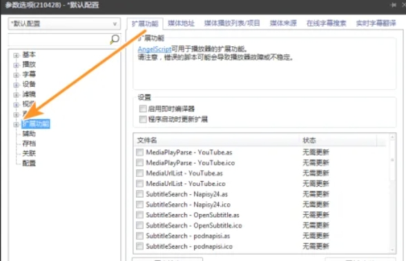
Task: Select 基本 in the settings tree
Action: click(29, 54)
